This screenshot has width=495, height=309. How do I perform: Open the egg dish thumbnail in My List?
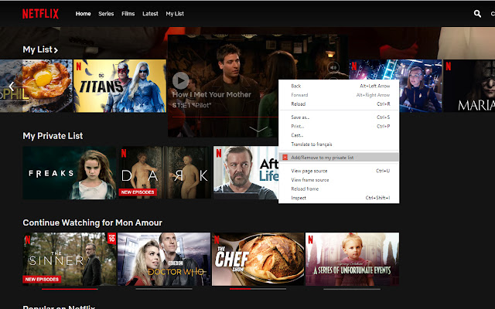36,86
